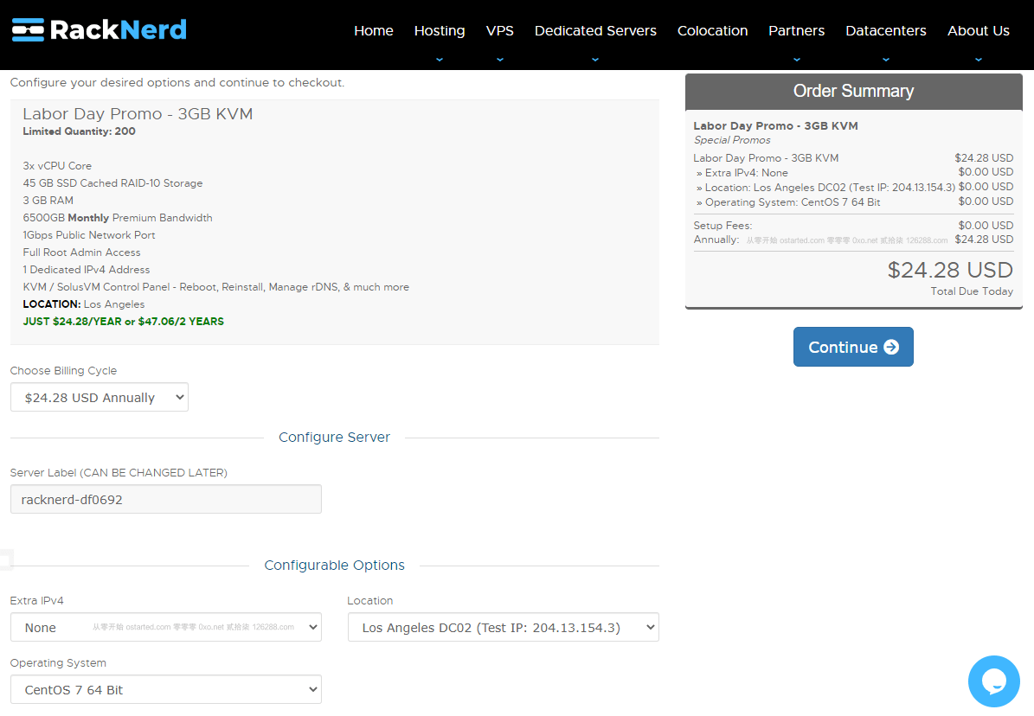Select the 'Special Promos' text in summary
The height and width of the screenshot is (716, 1034).
point(732,140)
